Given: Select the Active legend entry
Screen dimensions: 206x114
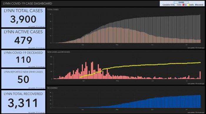Looking at the screenshot, I should pos(179,5).
